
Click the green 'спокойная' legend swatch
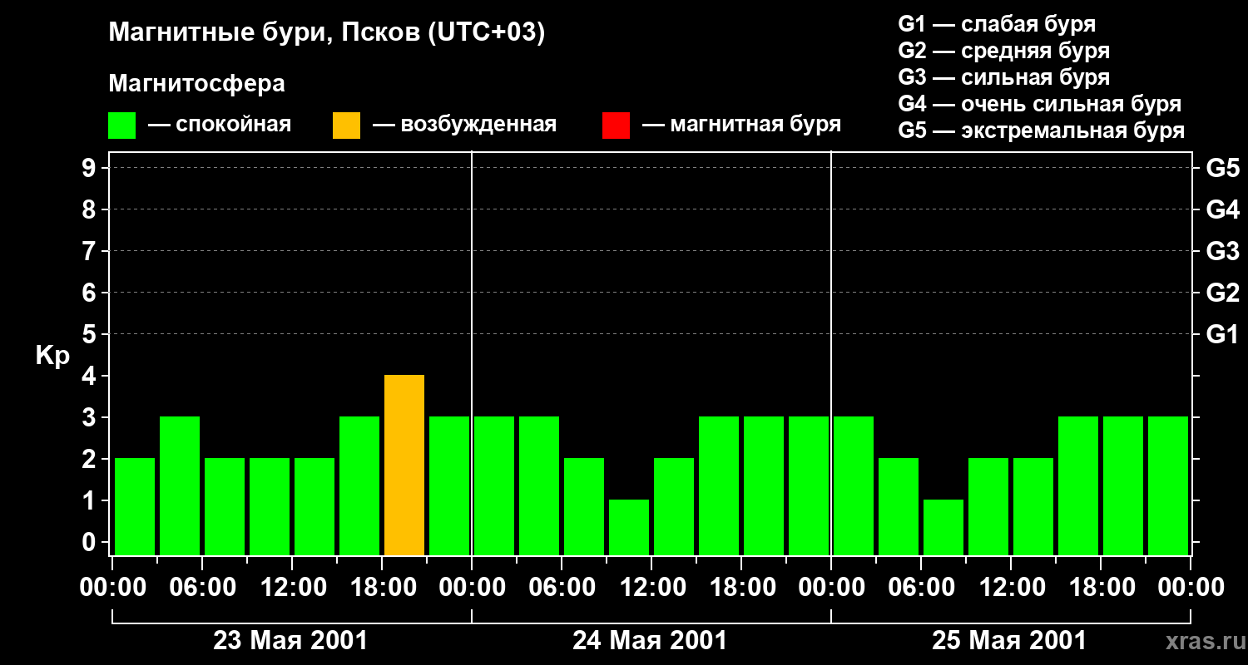coord(121,126)
